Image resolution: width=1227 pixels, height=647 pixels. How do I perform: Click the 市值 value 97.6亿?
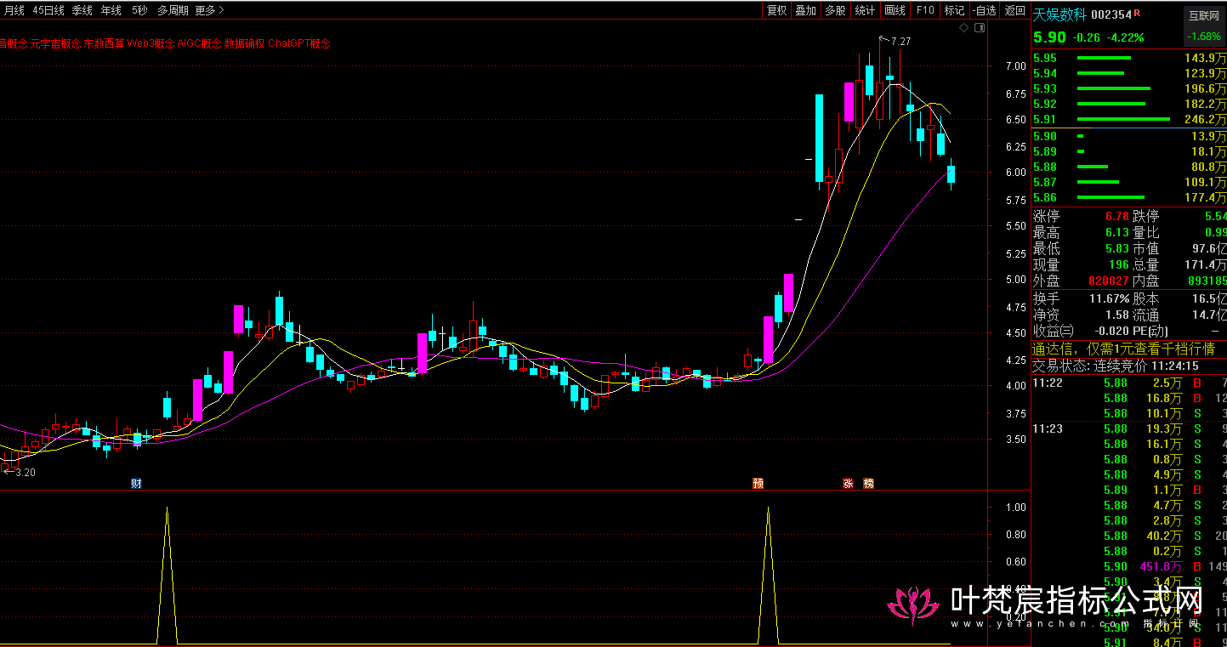pos(1207,248)
